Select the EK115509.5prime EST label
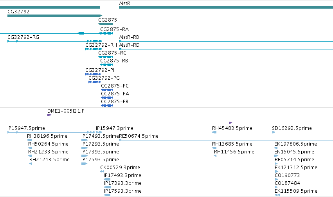The image size is (333, 197). pos(296,191)
